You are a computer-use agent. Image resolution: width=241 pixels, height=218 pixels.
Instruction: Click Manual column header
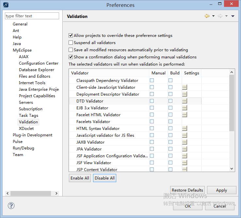click(158, 73)
